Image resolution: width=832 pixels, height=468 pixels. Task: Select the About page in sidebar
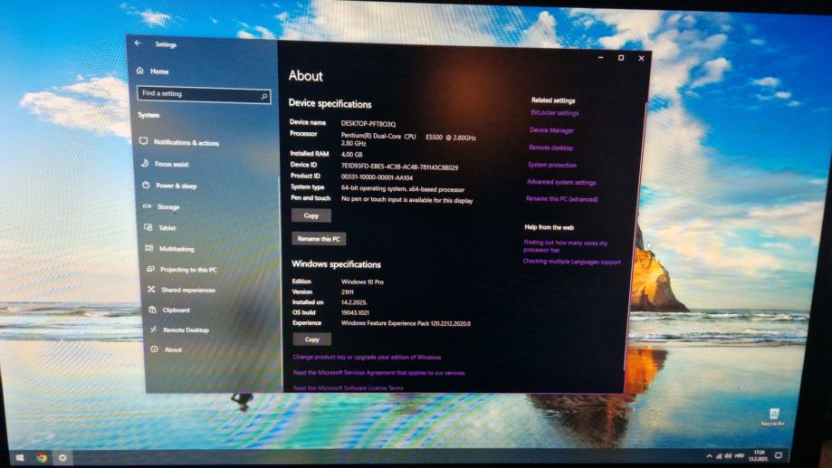(x=167, y=349)
